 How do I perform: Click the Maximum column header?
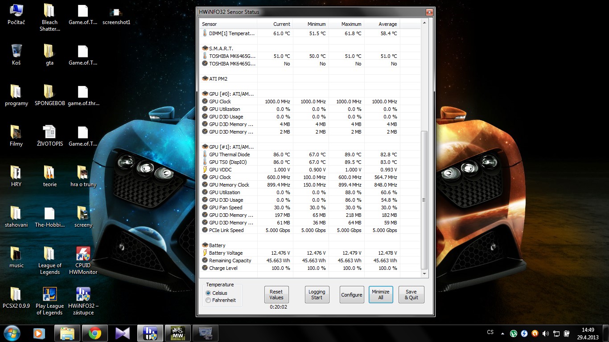[346, 24]
